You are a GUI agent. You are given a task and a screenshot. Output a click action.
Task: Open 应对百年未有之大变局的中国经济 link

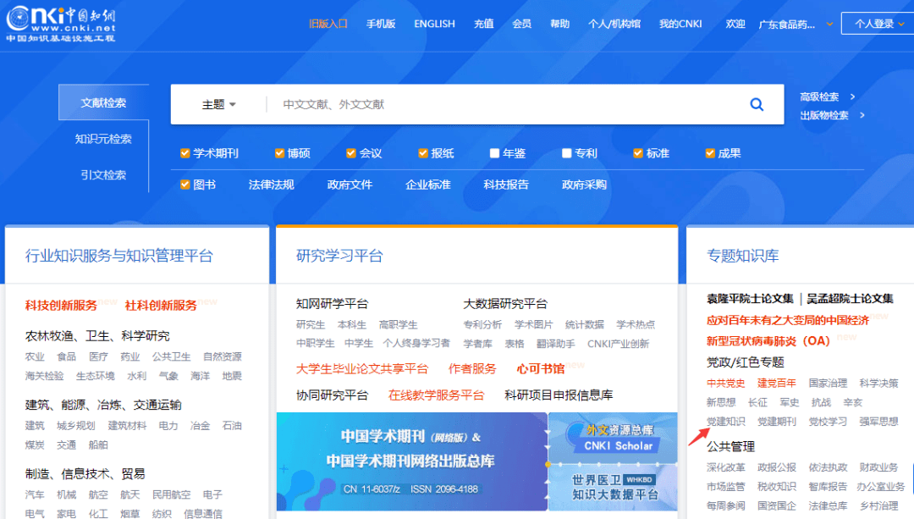(x=788, y=320)
